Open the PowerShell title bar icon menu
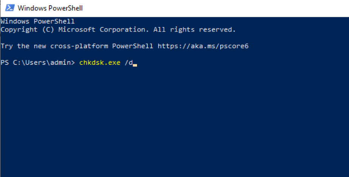Viewport: 349px width, 177px height. point(10,8)
